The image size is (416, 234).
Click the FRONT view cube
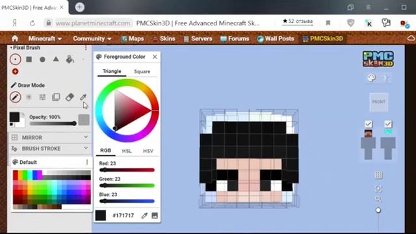(378, 102)
